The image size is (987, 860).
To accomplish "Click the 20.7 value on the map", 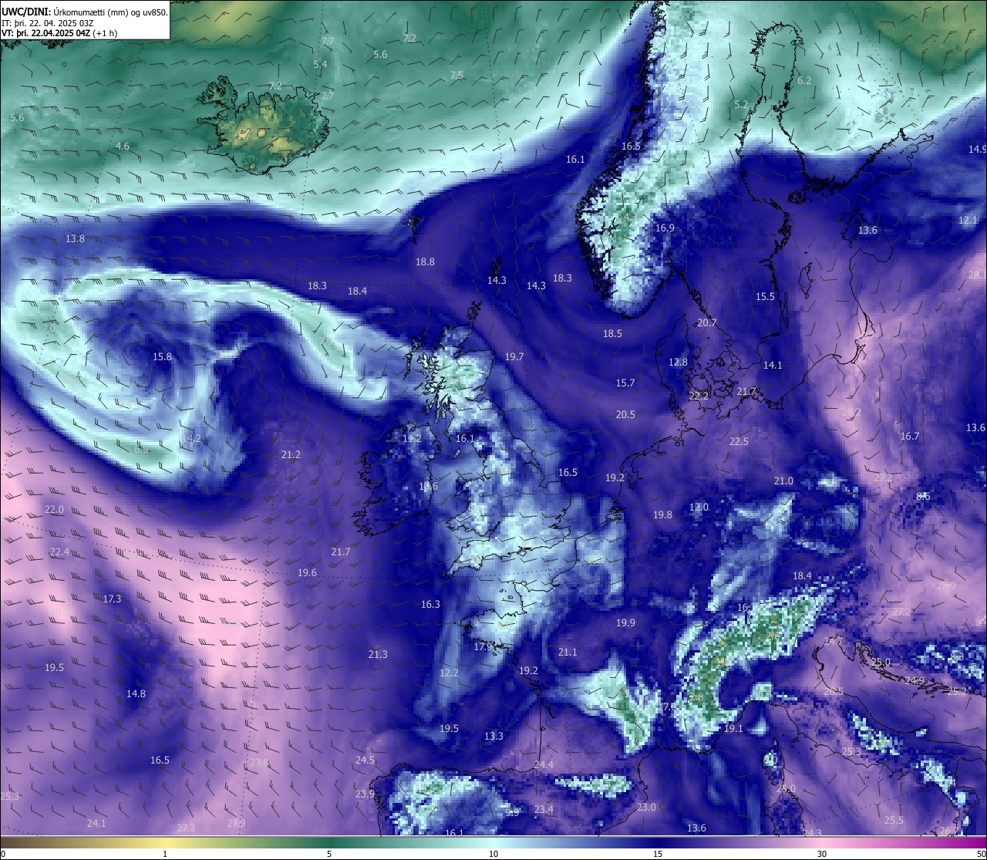I will [707, 323].
